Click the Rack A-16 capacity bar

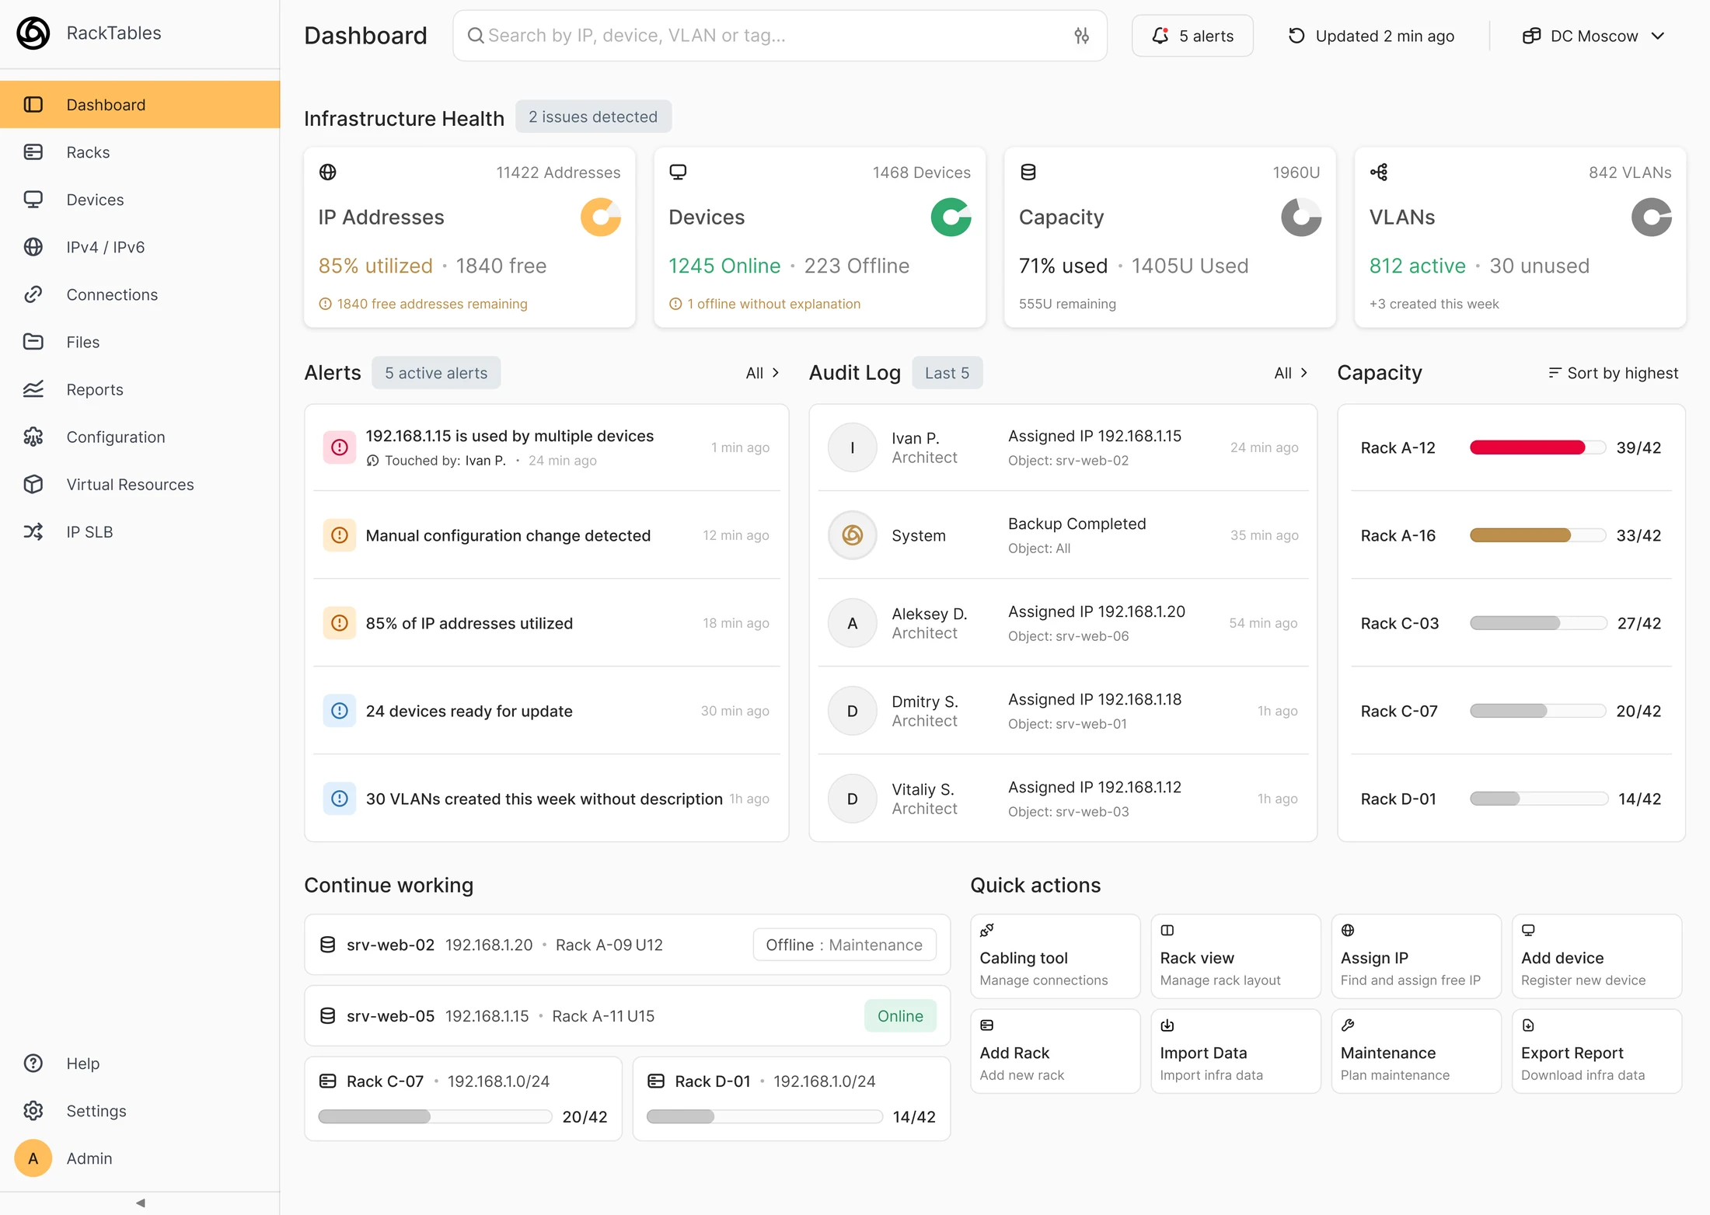(x=1537, y=534)
